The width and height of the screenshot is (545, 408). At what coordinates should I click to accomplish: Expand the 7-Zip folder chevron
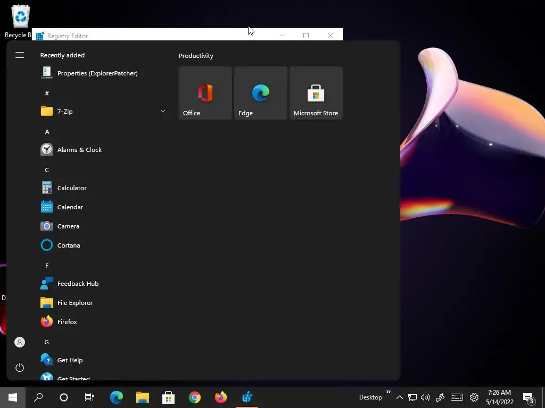tap(163, 111)
